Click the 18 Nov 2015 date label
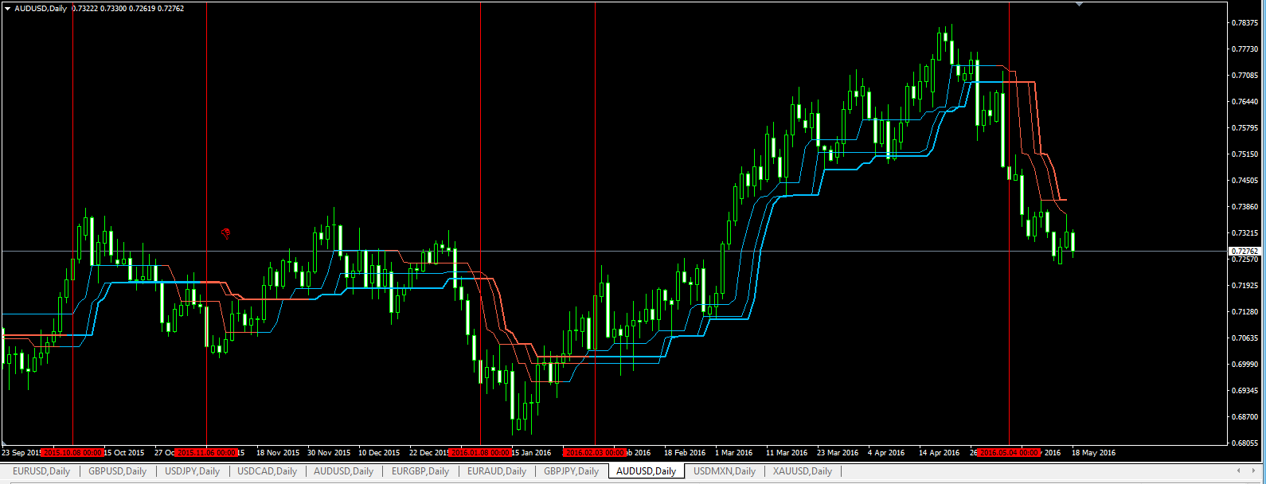The width and height of the screenshot is (1266, 484). [x=278, y=452]
